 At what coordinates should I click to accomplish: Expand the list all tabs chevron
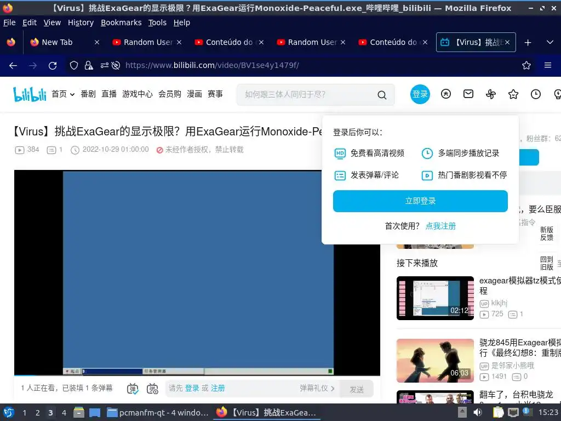[550, 42]
